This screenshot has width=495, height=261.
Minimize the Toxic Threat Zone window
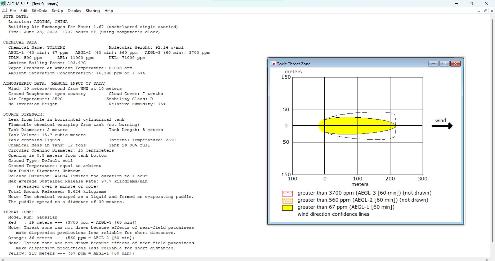pyautogui.click(x=433, y=64)
